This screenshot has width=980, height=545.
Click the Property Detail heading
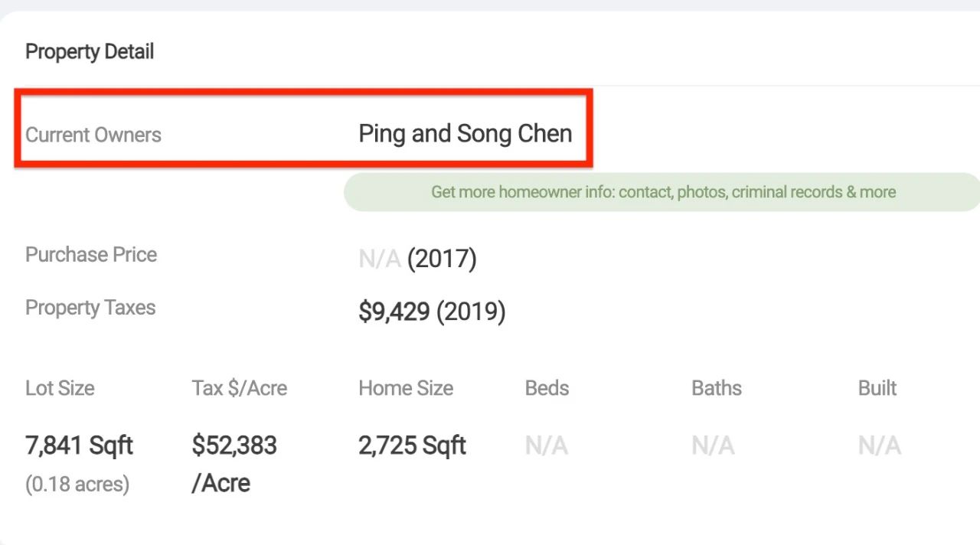tap(90, 52)
